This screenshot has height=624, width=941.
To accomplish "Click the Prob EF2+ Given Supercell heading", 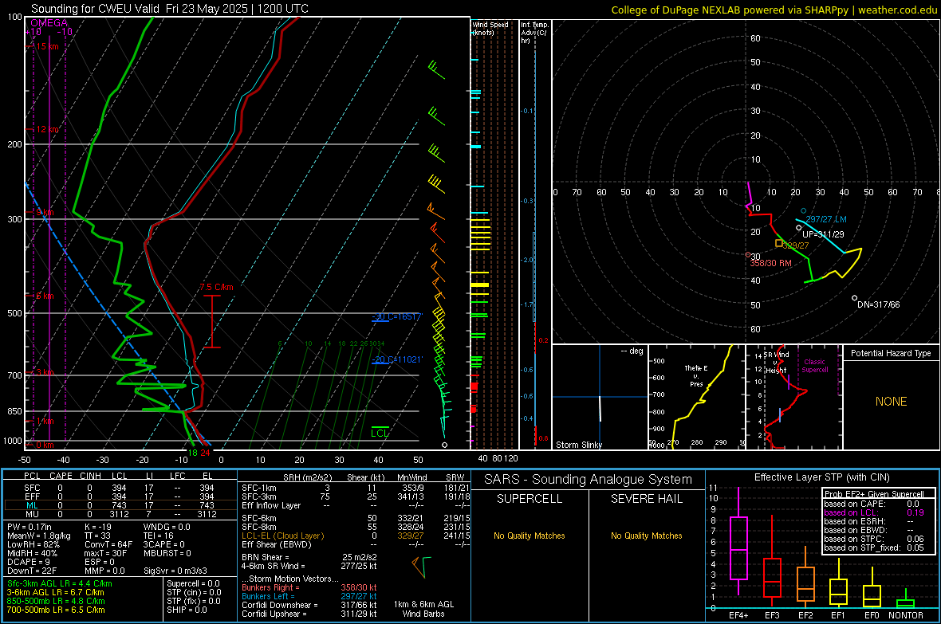I will click(x=874, y=494).
